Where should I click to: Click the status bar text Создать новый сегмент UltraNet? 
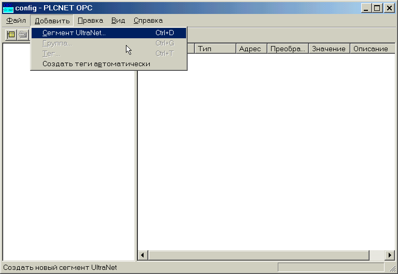[x=60, y=267]
